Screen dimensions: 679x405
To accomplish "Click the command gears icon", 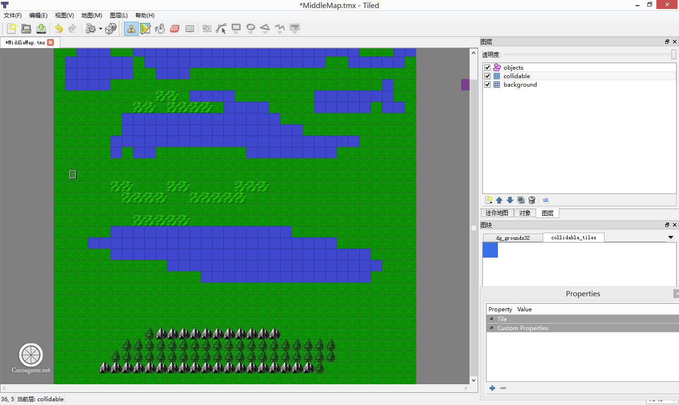I will [x=91, y=29].
